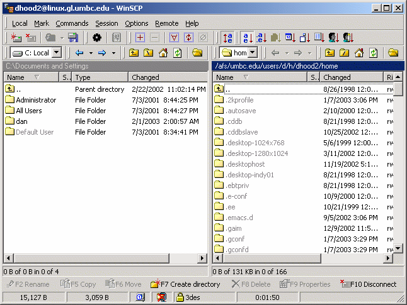Sort by name using the toolbar icon
Viewport: 407px width, 305px height.
click(x=248, y=38)
